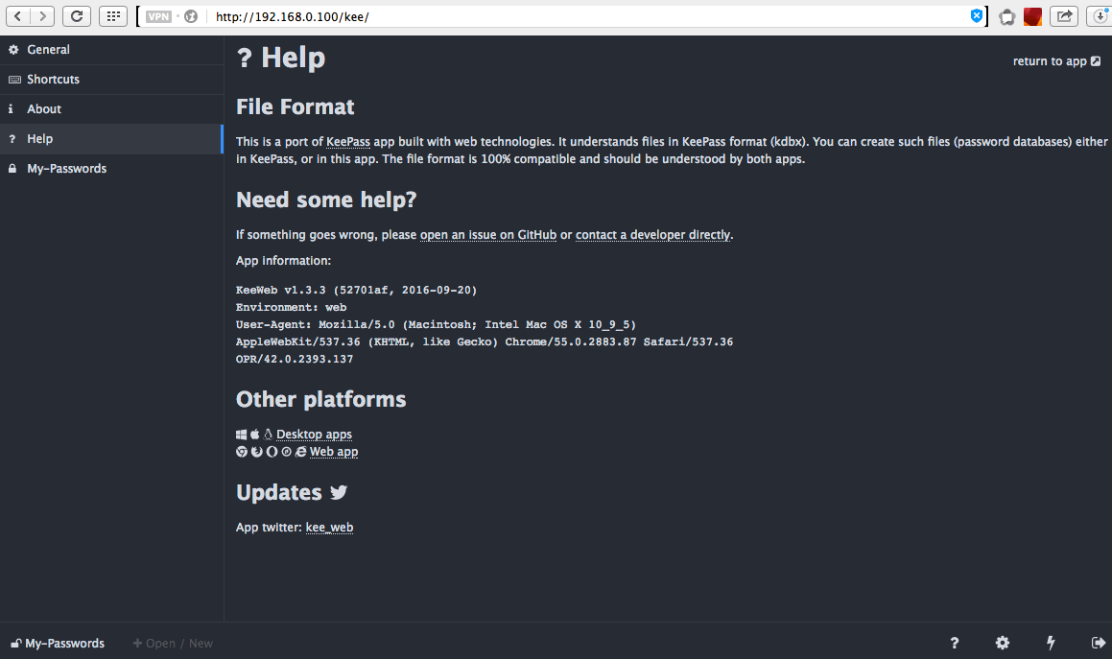This screenshot has width=1112, height=659.
Task: Lock the workspace with the footer sign-out icon
Action: pos(1099,643)
